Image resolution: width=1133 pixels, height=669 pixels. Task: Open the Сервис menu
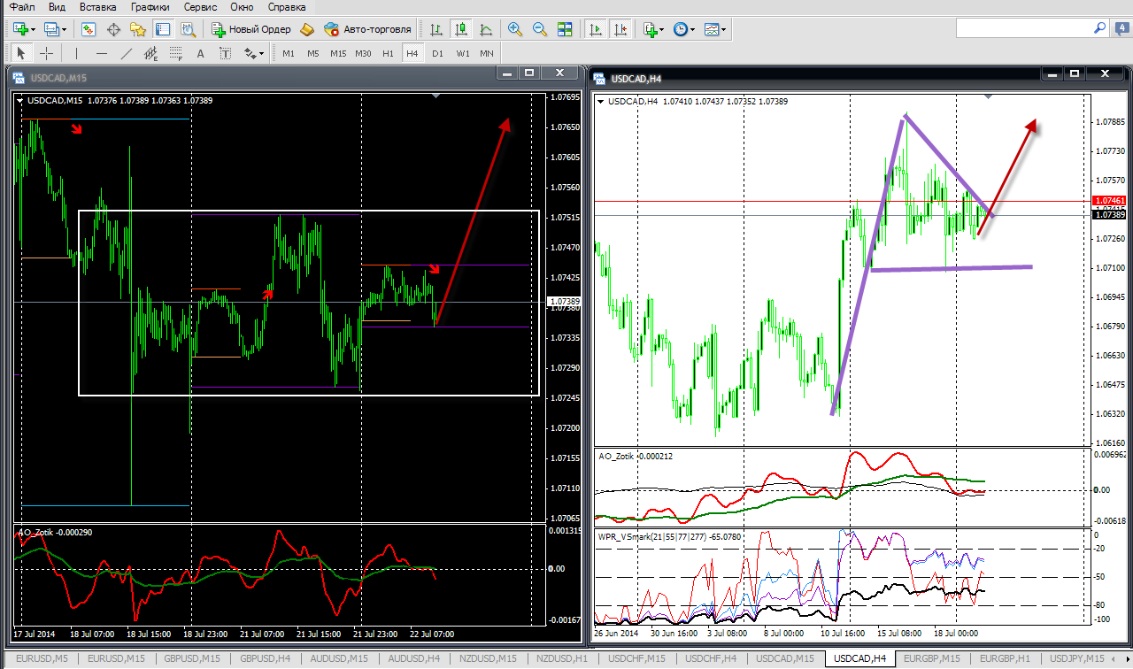point(200,7)
